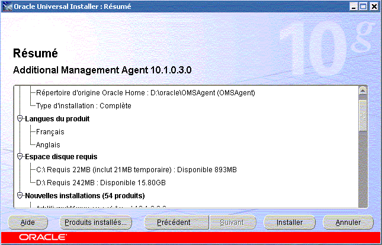Maximize the installer window
Screen dimensions: 382x245
[363, 6]
